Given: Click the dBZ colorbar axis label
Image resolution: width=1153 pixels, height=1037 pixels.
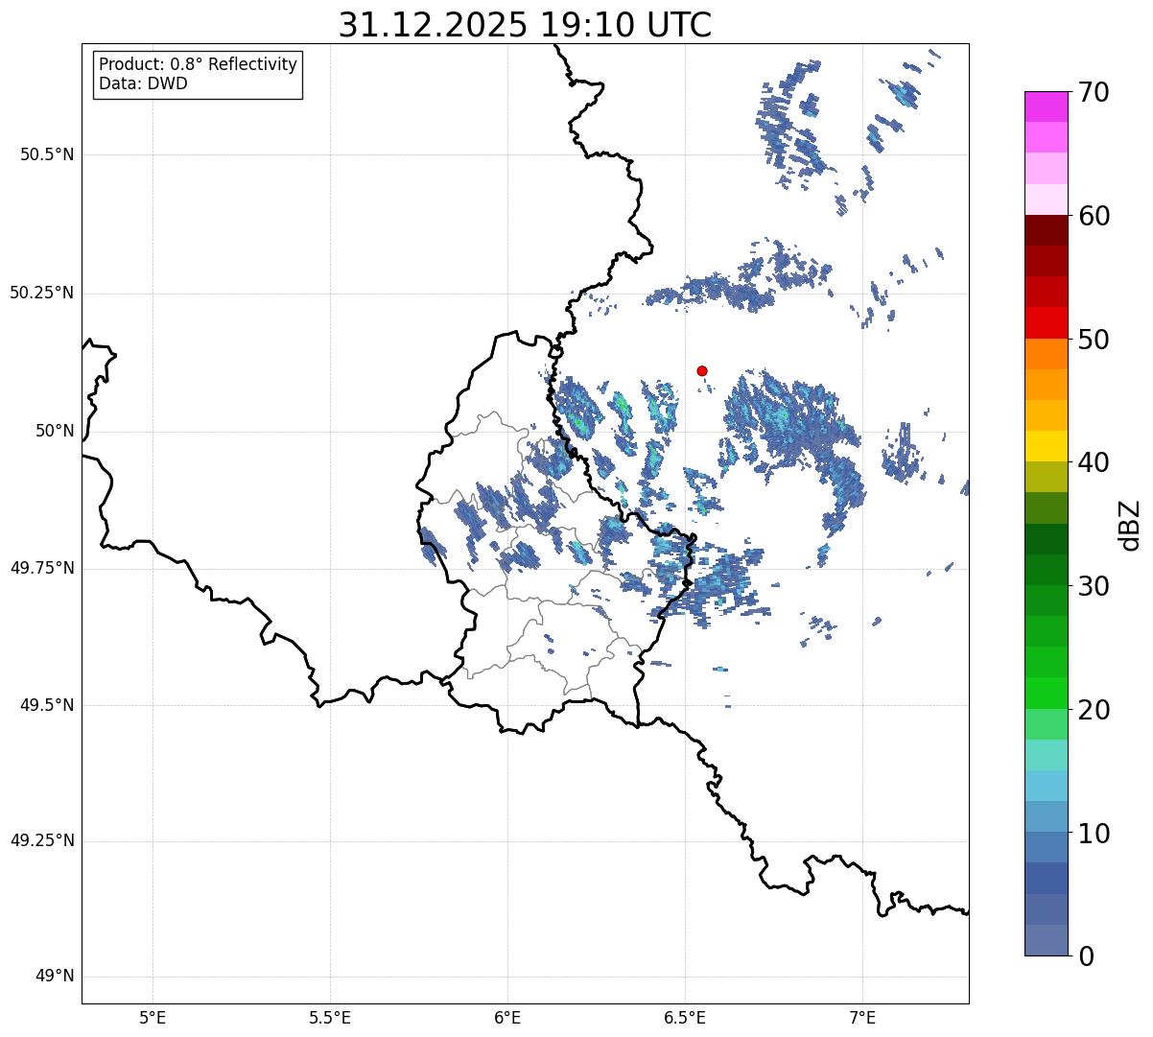Looking at the screenshot, I should [1129, 524].
